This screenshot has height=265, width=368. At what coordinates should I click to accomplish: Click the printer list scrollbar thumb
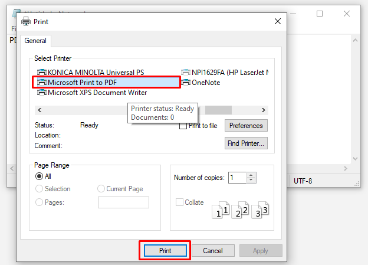[x=218, y=110]
